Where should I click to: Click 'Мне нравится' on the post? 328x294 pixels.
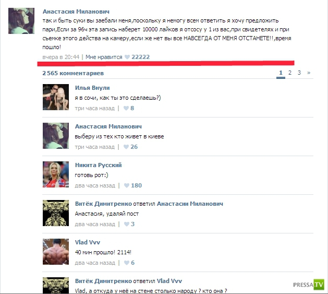click(x=104, y=57)
